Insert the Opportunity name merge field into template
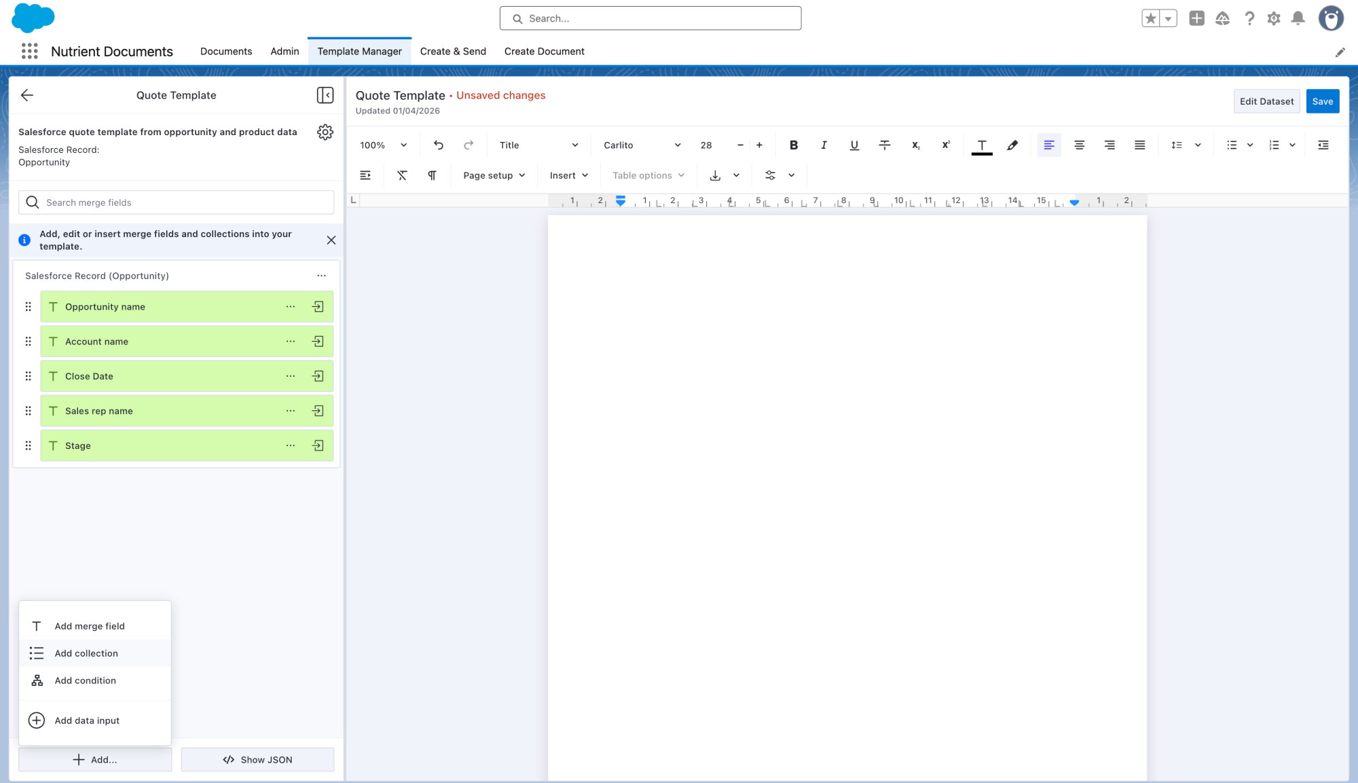This screenshot has height=783, width=1358. pyautogui.click(x=317, y=306)
